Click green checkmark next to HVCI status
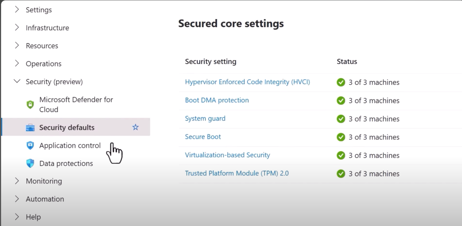Image resolution: width=462 pixels, height=226 pixels. tap(341, 82)
